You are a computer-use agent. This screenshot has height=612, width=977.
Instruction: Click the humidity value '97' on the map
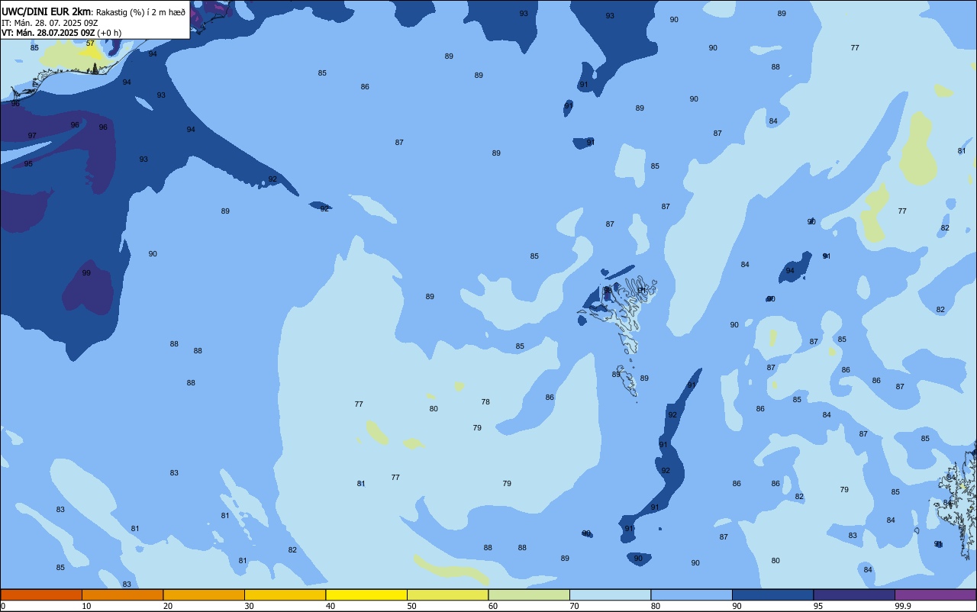click(32, 136)
